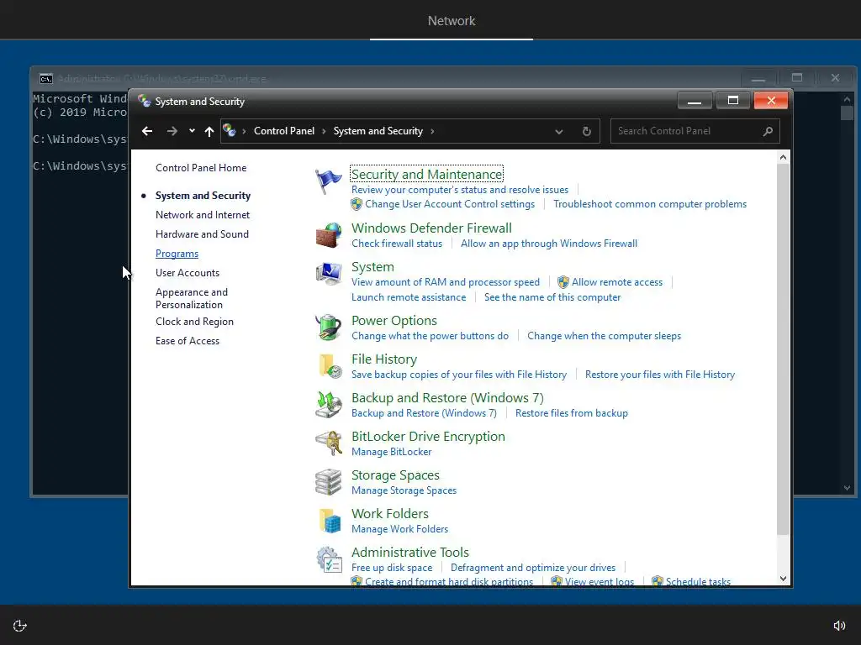Click the ease of access icon at bottom-left
Viewport: 861px width, 645px height.
[20, 626]
